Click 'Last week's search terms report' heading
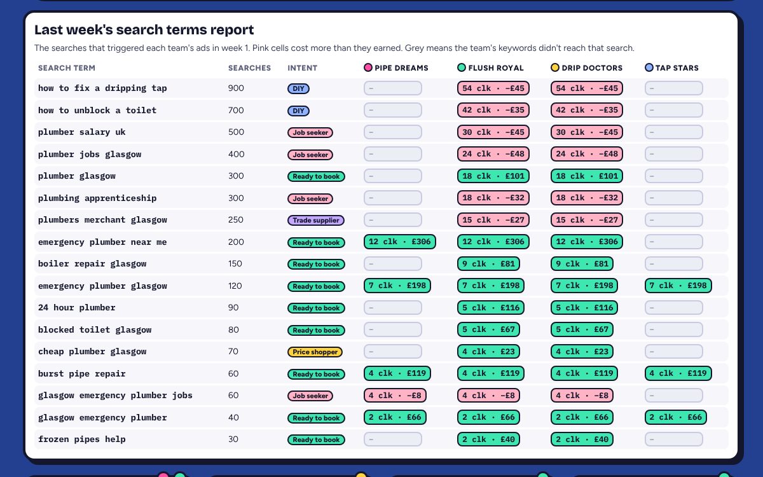This screenshot has width=763, height=477. click(144, 30)
